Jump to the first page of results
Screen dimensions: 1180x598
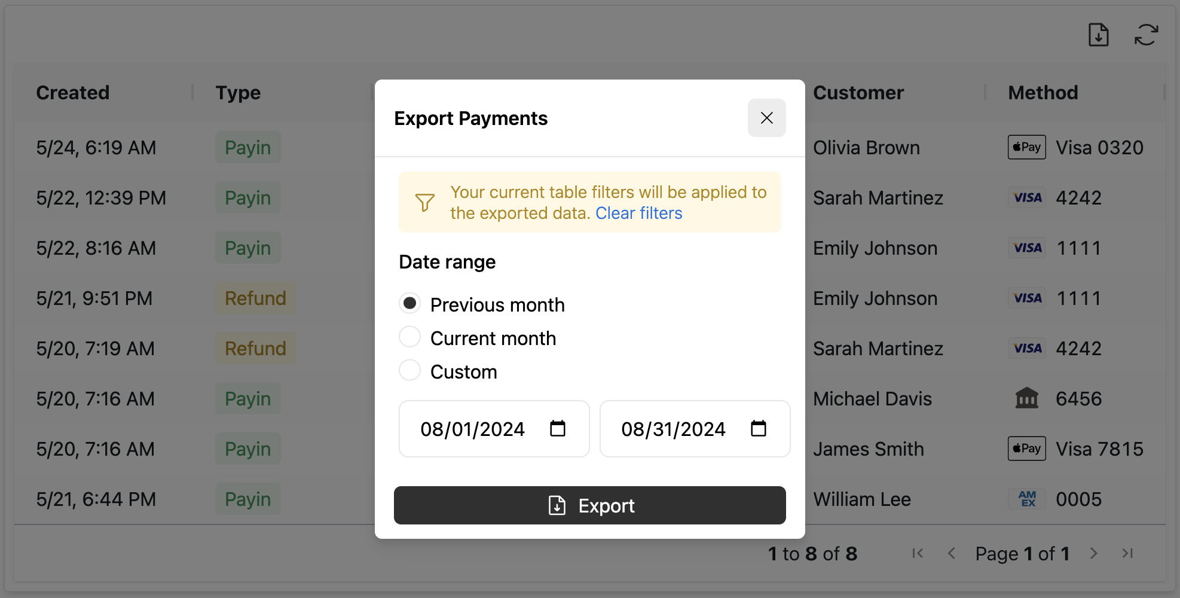918,553
